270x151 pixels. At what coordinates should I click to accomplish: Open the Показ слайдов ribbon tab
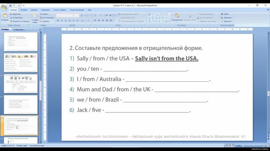[x=60, y=10]
